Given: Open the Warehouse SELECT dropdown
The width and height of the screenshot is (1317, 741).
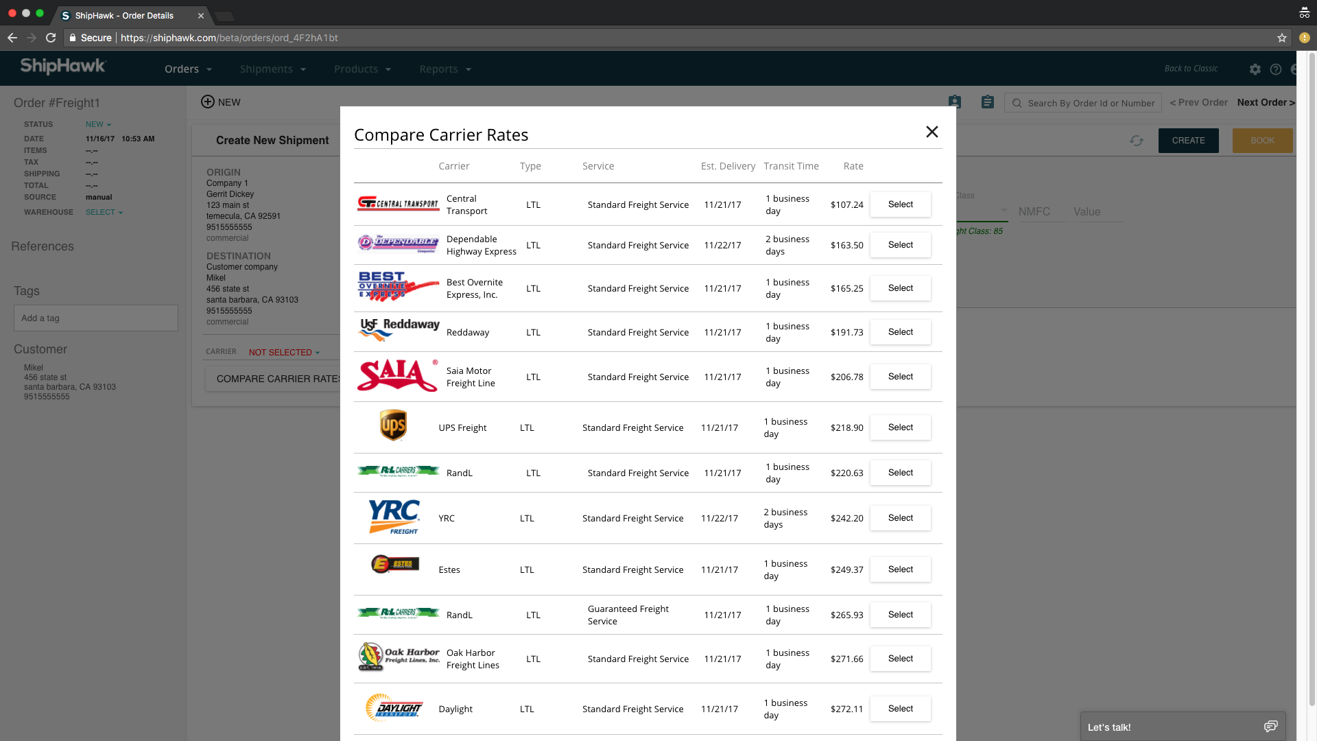Looking at the screenshot, I should click(104, 212).
